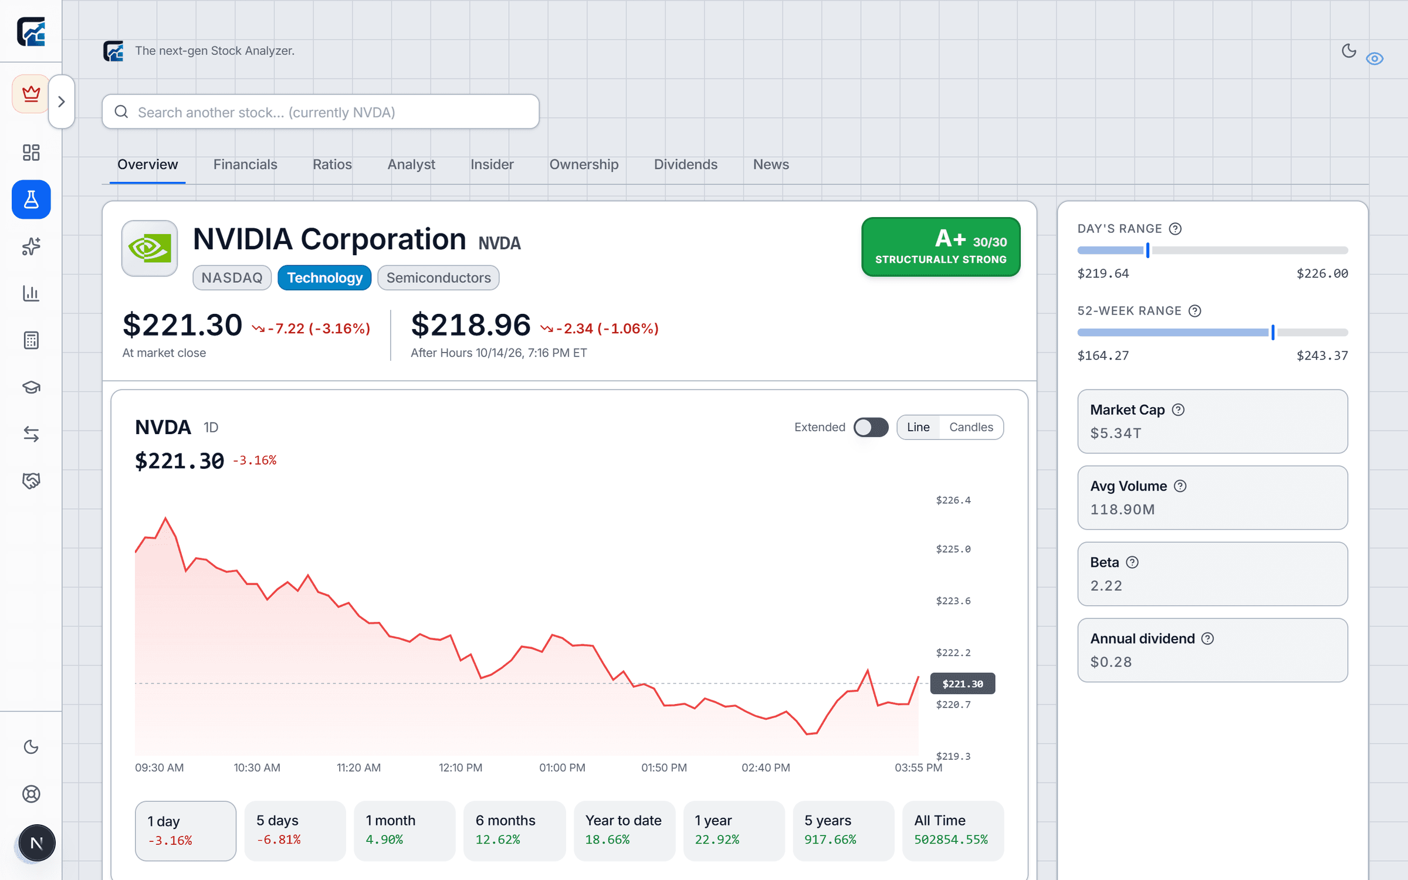Open the bar chart icon in sidebar
This screenshot has height=880, width=1408.
point(31,293)
